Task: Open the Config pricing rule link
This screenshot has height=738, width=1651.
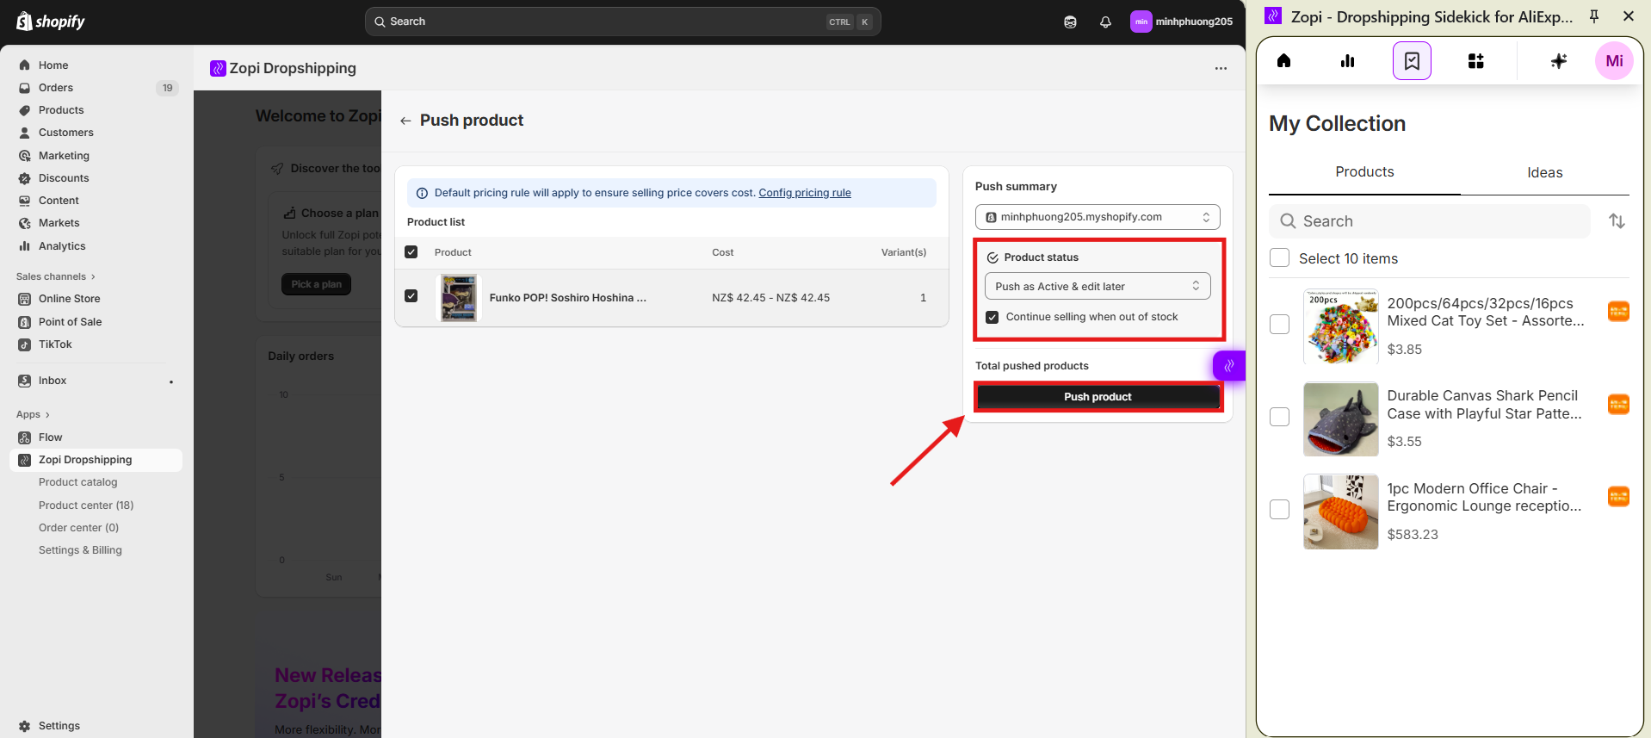Action: [804, 193]
